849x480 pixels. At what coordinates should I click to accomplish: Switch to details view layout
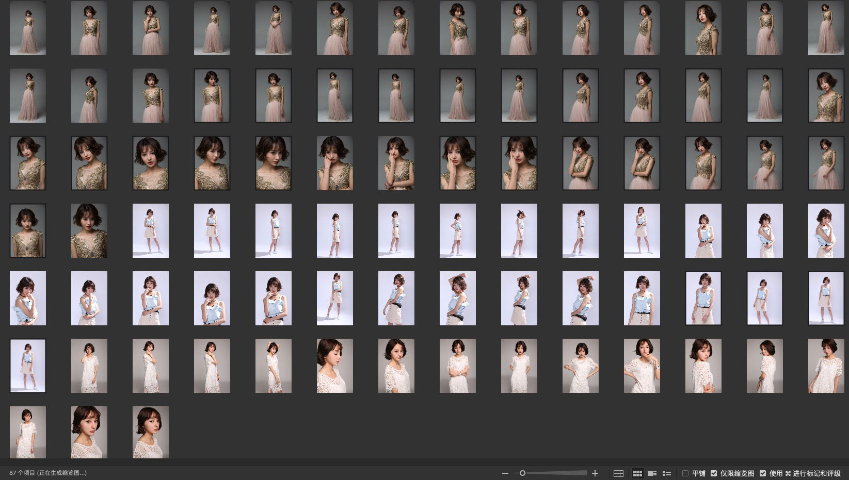tap(652, 473)
